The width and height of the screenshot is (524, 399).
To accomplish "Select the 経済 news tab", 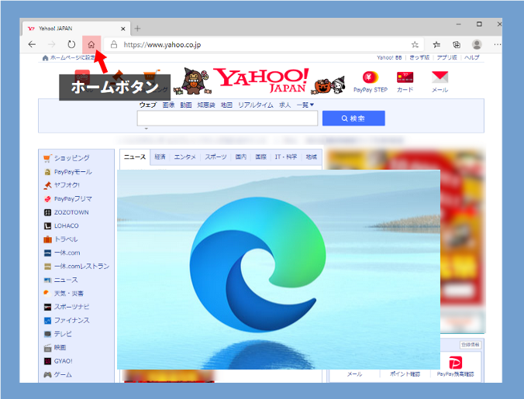I will coord(160,157).
